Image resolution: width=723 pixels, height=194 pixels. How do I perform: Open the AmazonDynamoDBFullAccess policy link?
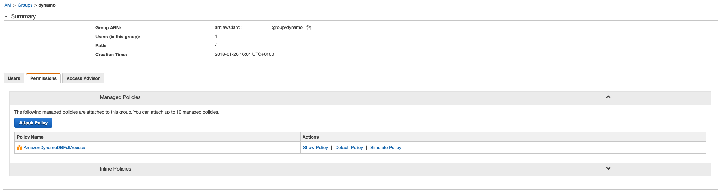pyautogui.click(x=54, y=148)
